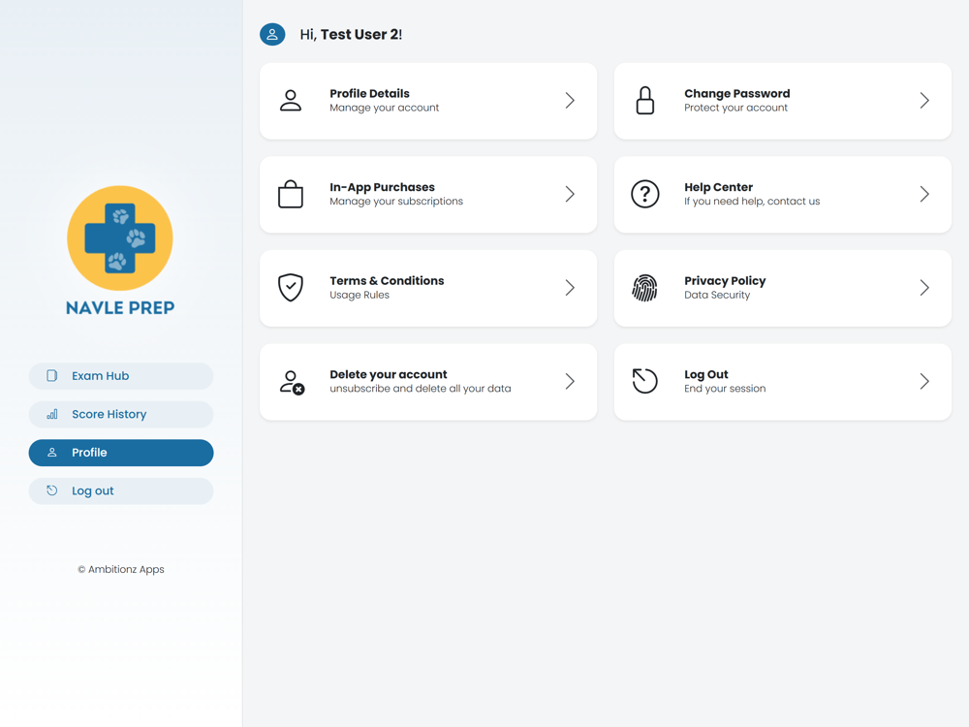This screenshot has height=727, width=969.
Task: Open Terms & Conditions via its chevron arrow
Action: tap(570, 288)
